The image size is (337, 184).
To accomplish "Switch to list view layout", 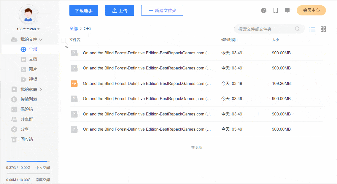I will click(312, 29).
